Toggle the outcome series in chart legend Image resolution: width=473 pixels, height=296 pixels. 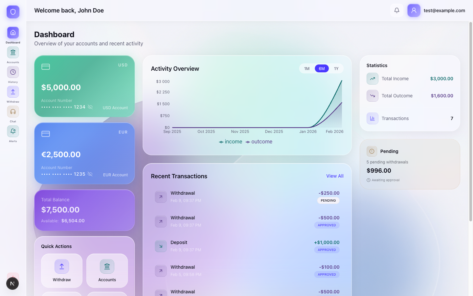click(x=259, y=142)
